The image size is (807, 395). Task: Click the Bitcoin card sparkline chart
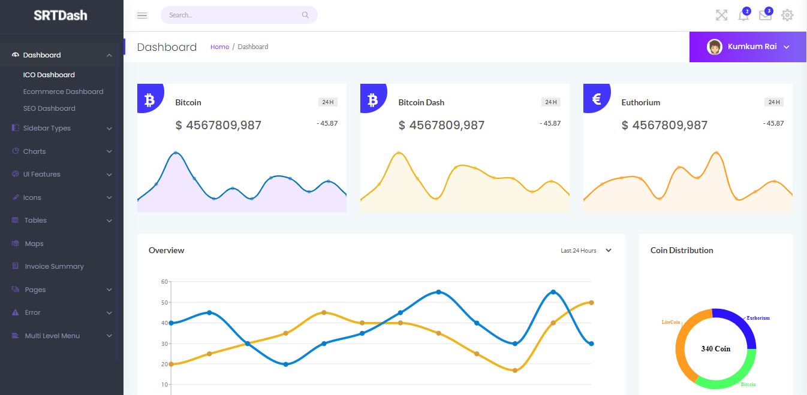[x=242, y=181]
